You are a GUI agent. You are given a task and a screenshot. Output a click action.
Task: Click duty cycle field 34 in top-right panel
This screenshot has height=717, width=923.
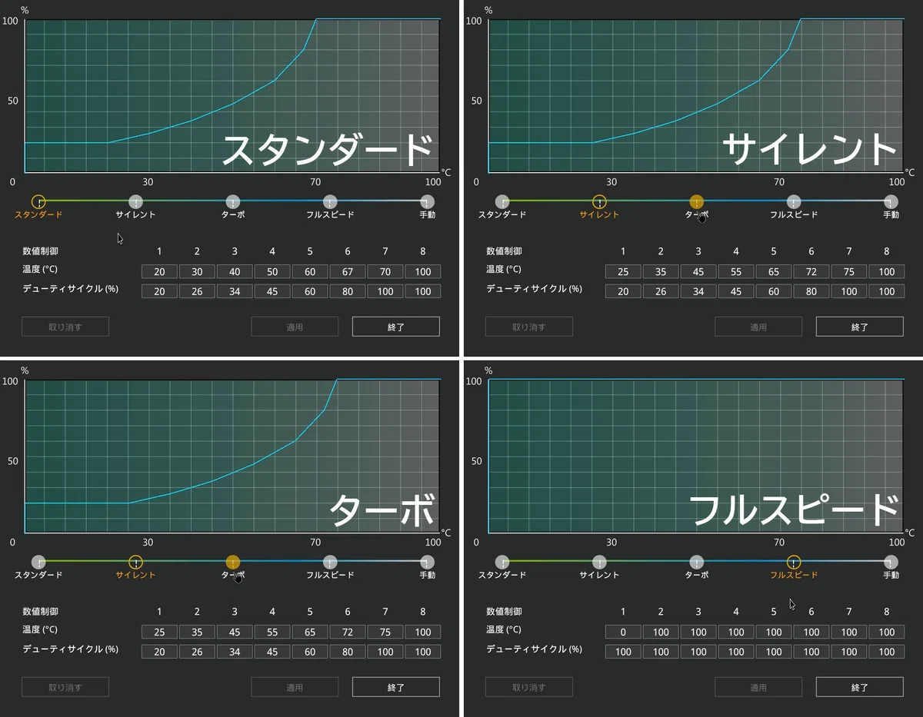[x=698, y=291]
